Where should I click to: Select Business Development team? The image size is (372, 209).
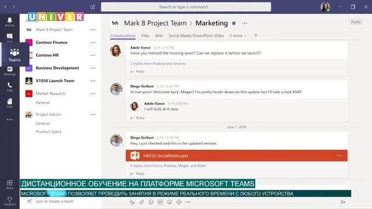[x=58, y=68]
